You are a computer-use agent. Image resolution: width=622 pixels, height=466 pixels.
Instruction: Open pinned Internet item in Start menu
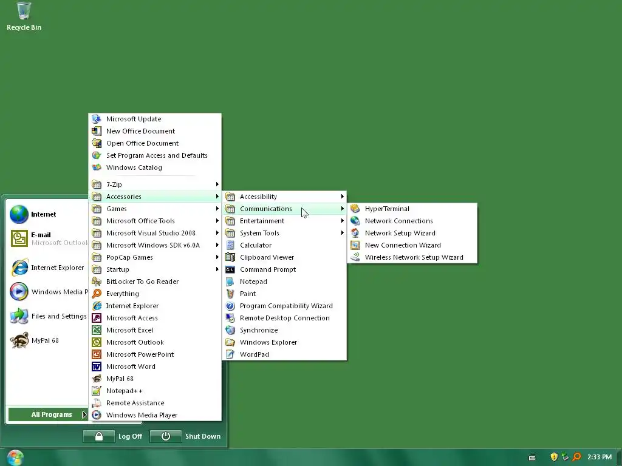click(47, 214)
